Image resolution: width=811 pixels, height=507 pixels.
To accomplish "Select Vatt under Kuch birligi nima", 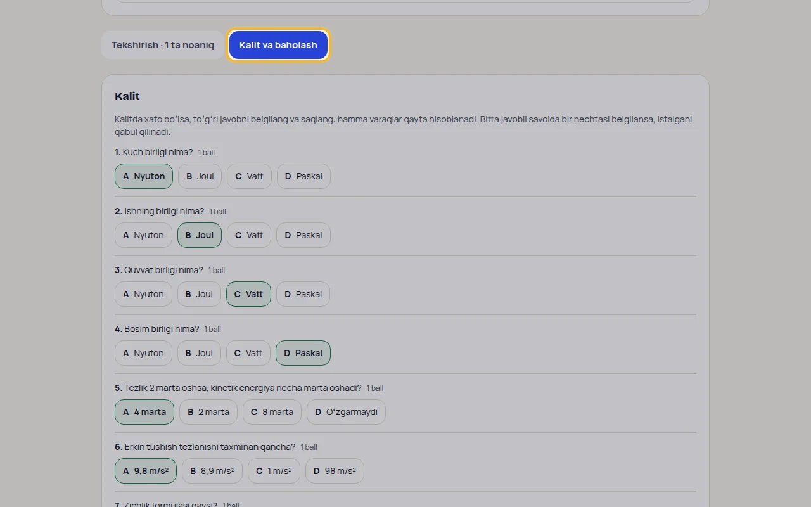I will (249, 176).
